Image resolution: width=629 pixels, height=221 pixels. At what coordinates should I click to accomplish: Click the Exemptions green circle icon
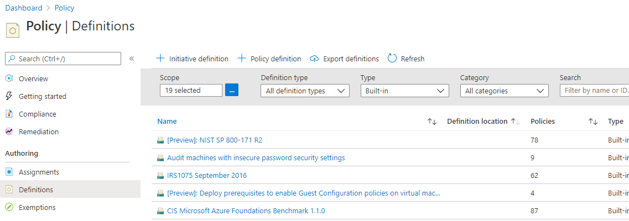pos(9,207)
